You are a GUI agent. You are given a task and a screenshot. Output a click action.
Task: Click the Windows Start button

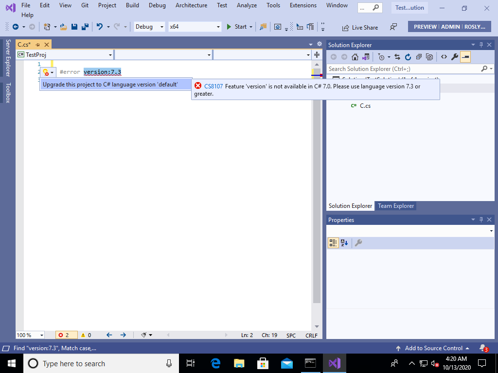tap(12, 363)
